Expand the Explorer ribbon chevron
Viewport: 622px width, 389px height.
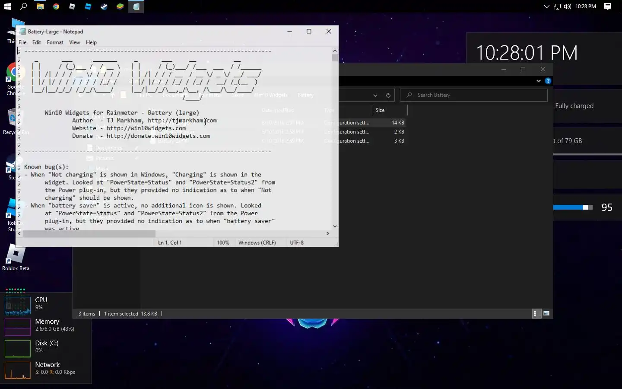coord(539,81)
